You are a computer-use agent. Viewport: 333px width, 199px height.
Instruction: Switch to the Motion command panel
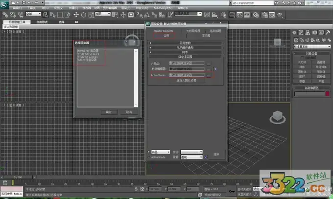(x=314, y=32)
